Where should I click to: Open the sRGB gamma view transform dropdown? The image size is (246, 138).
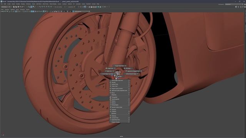pyautogui.click(x=82, y=11)
